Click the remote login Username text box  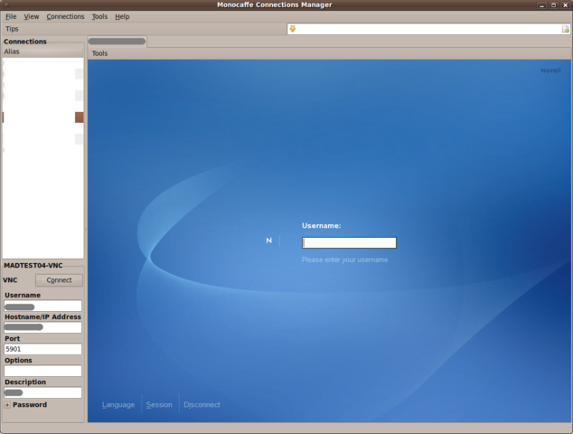(x=349, y=243)
